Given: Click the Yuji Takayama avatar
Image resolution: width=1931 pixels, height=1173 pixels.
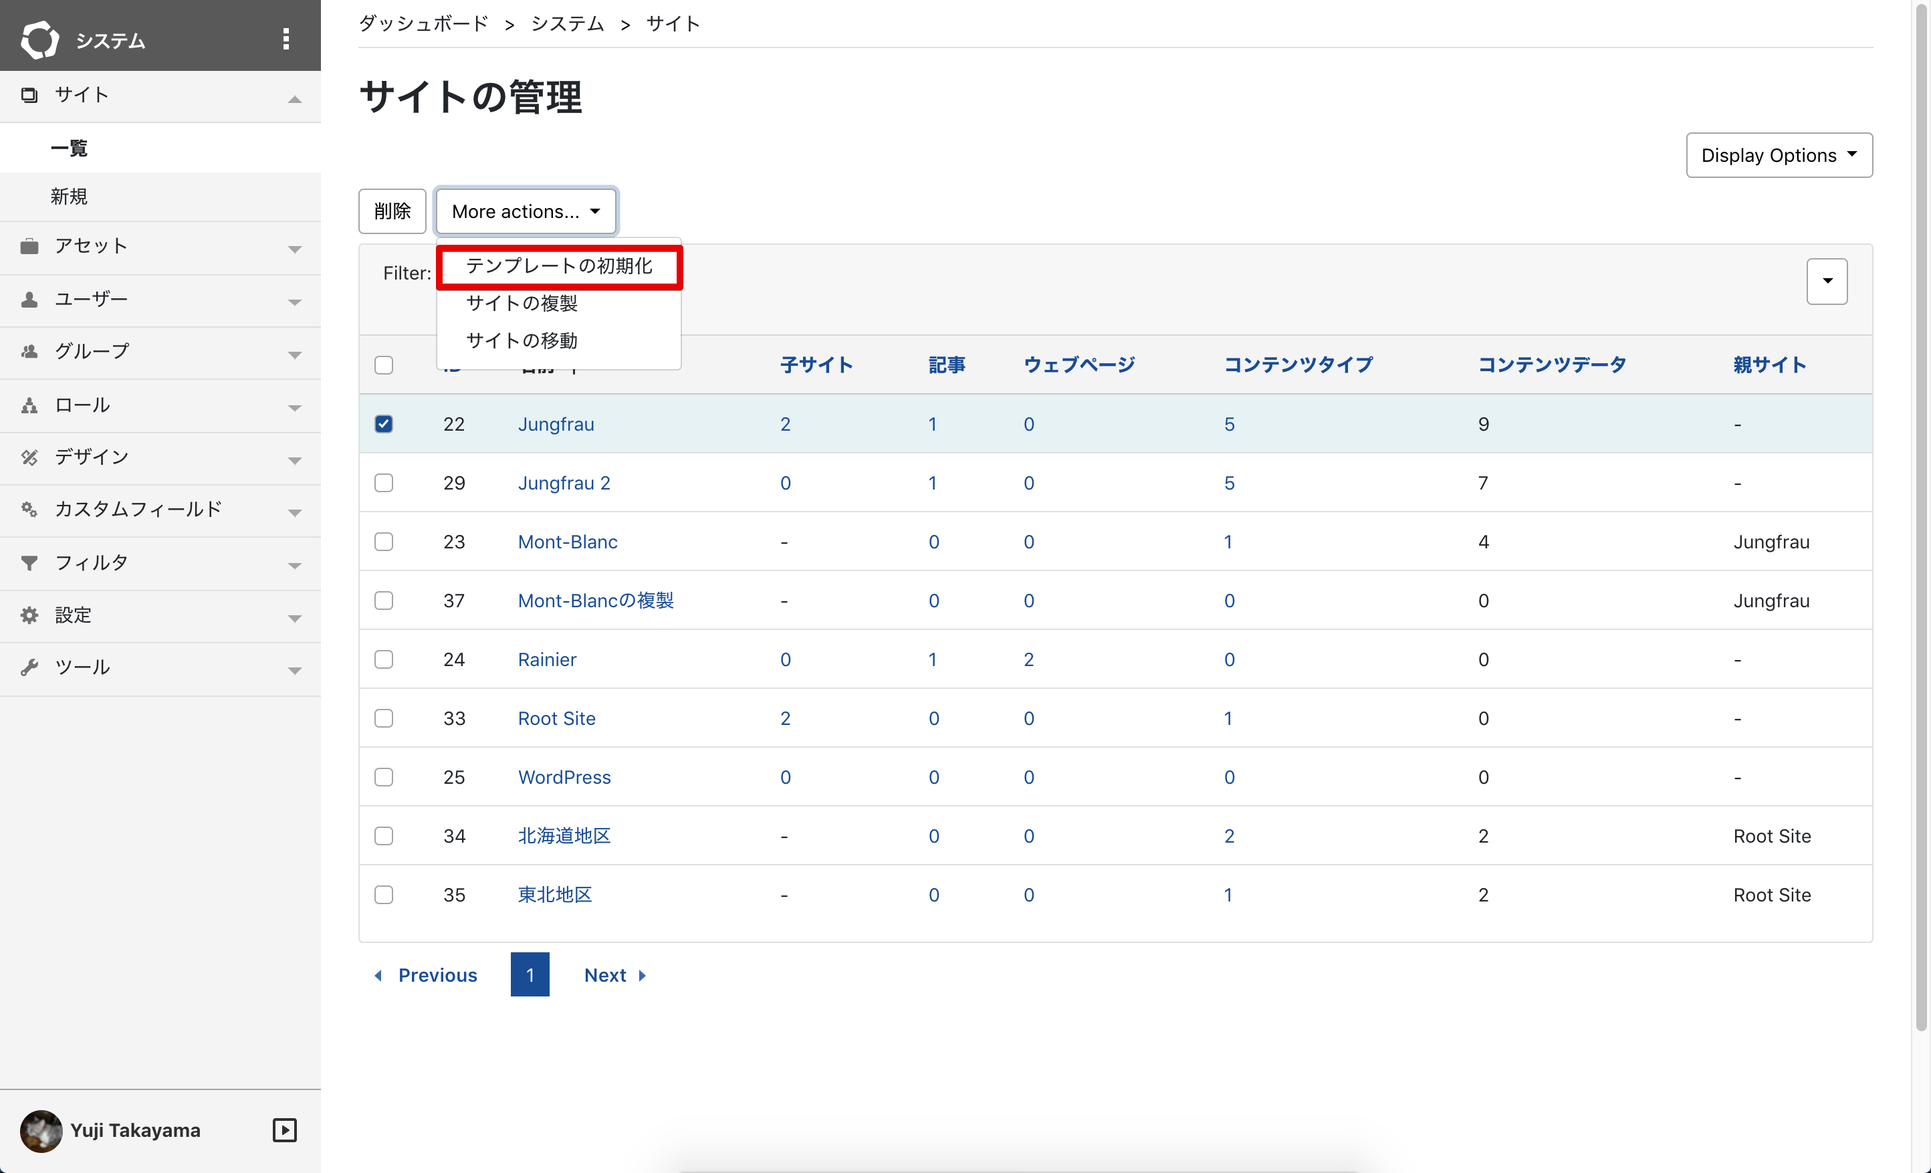Looking at the screenshot, I should click(x=41, y=1130).
